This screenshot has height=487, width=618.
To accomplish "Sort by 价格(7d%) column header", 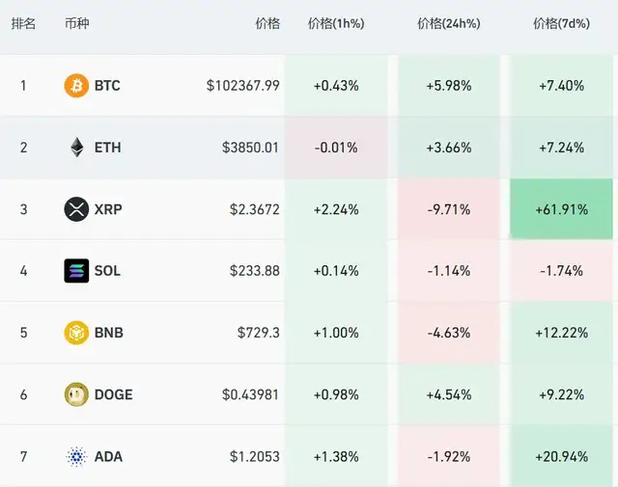I will [561, 23].
